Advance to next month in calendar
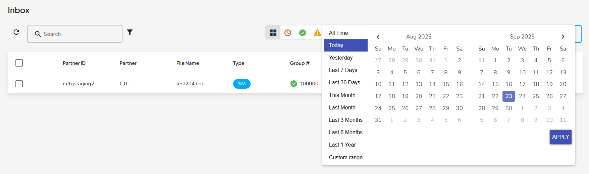 coord(563,37)
